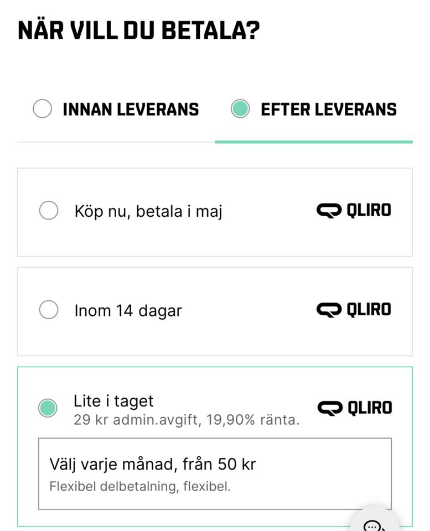Click grey underline beneath "Innan leverans" tab
The image size is (430, 531).
point(116,142)
